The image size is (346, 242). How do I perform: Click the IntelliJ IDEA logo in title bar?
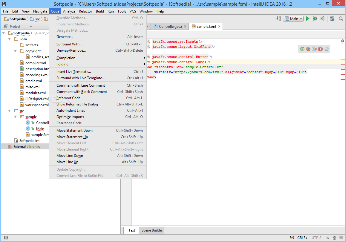(x=4, y=4)
